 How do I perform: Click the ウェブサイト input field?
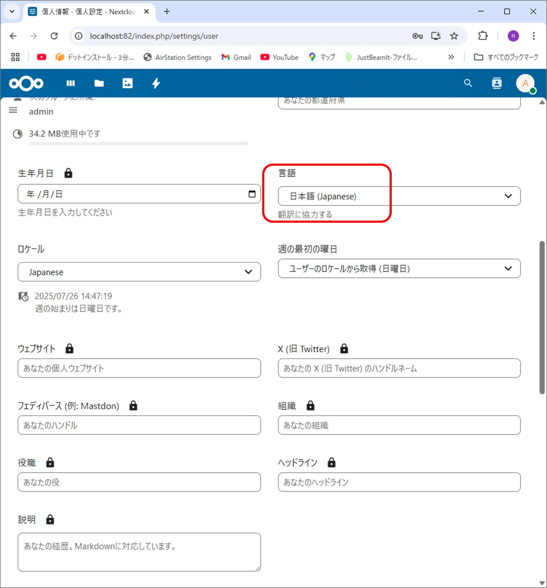[139, 368]
